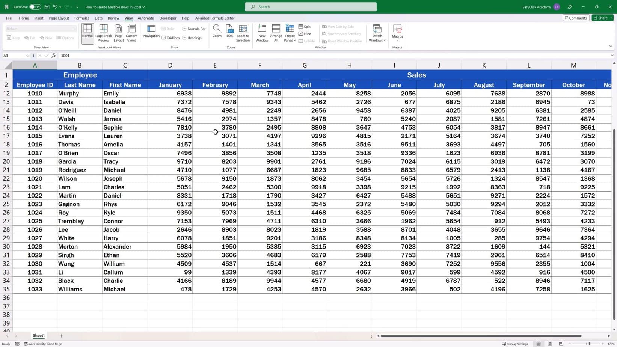Open Page Break Preview

pos(103,32)
